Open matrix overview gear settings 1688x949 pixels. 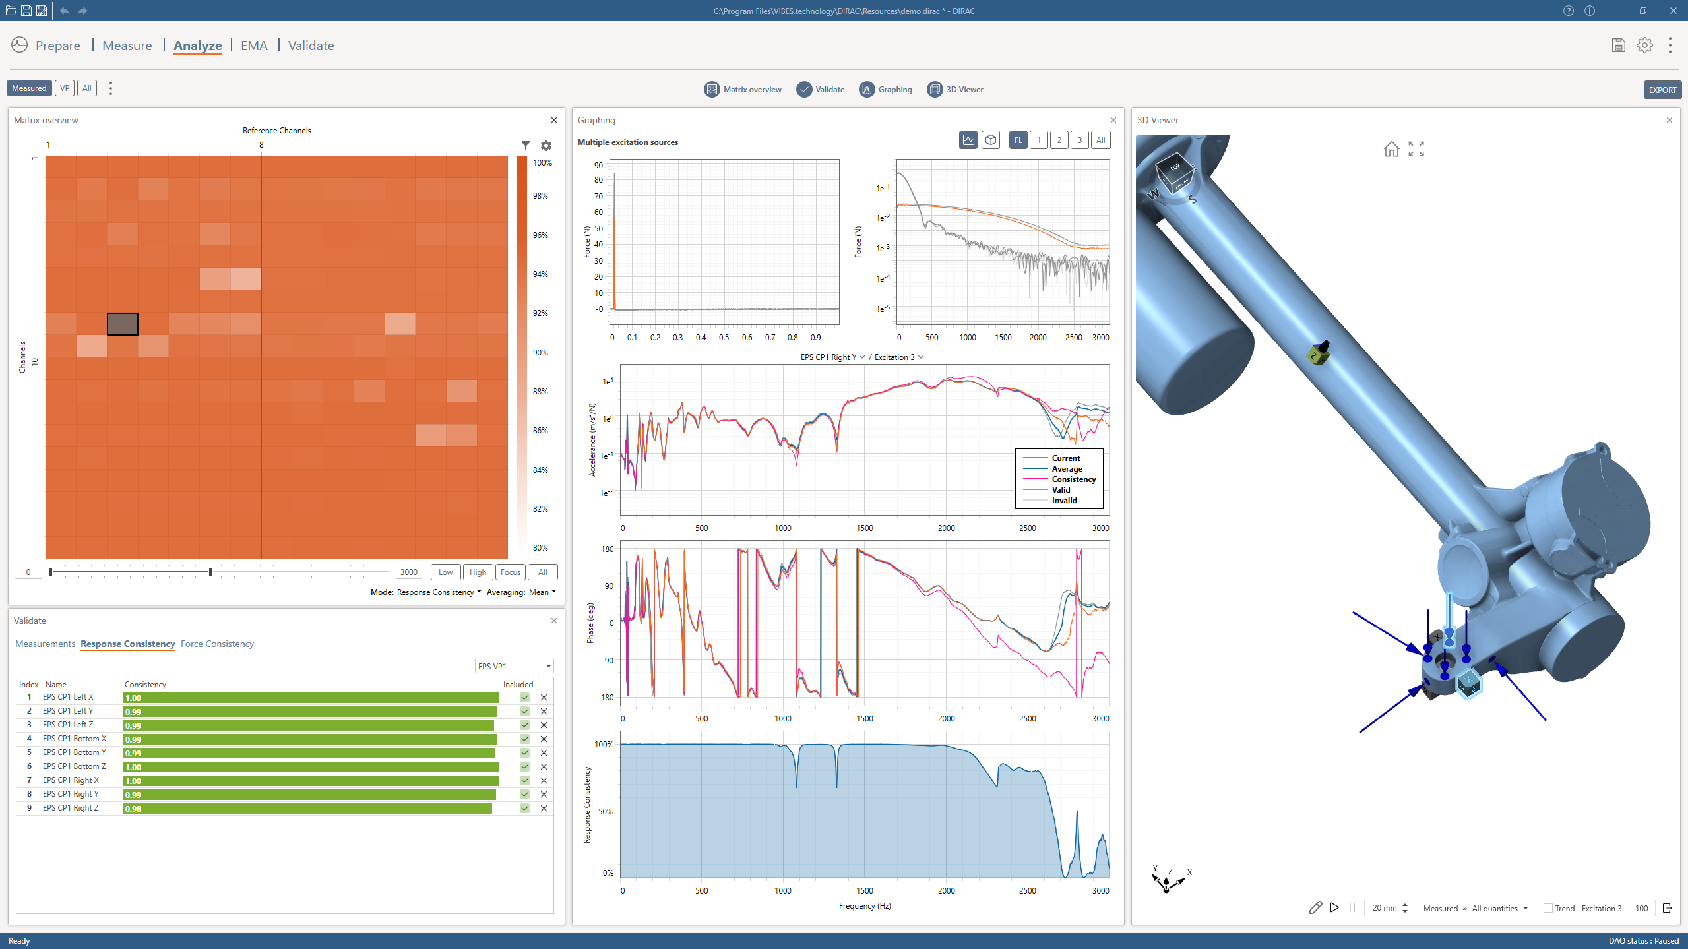tap(546, 146)
